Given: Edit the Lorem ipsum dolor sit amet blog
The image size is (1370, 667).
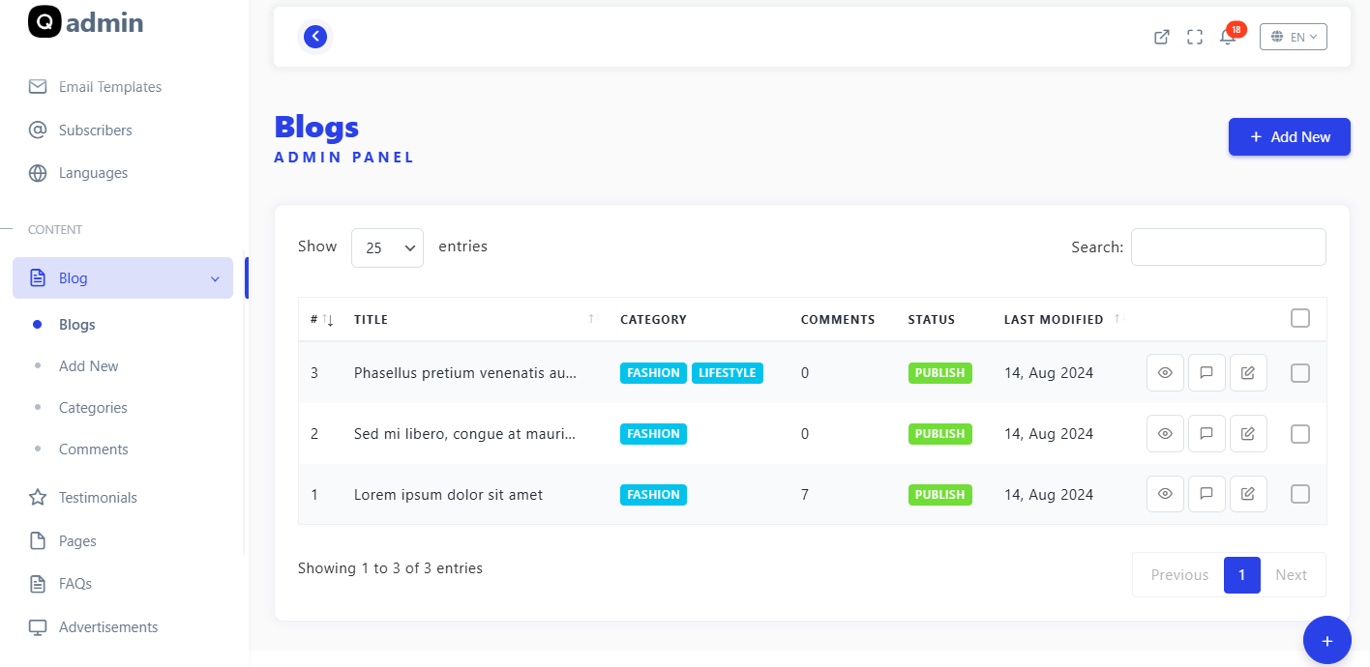Looking at the screenshot, I should [1248, 494].
